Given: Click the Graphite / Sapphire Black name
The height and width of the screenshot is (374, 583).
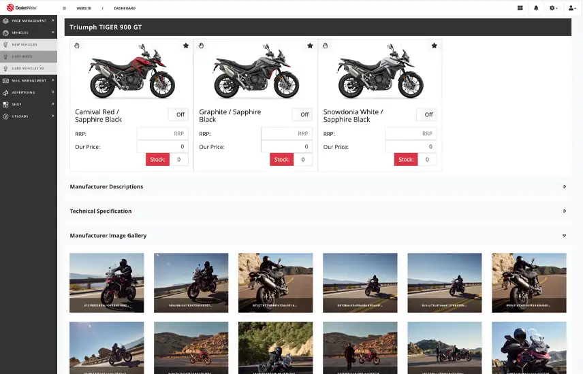Looking at the screenshot, I should pyautogui.click(x=230, y=116).
